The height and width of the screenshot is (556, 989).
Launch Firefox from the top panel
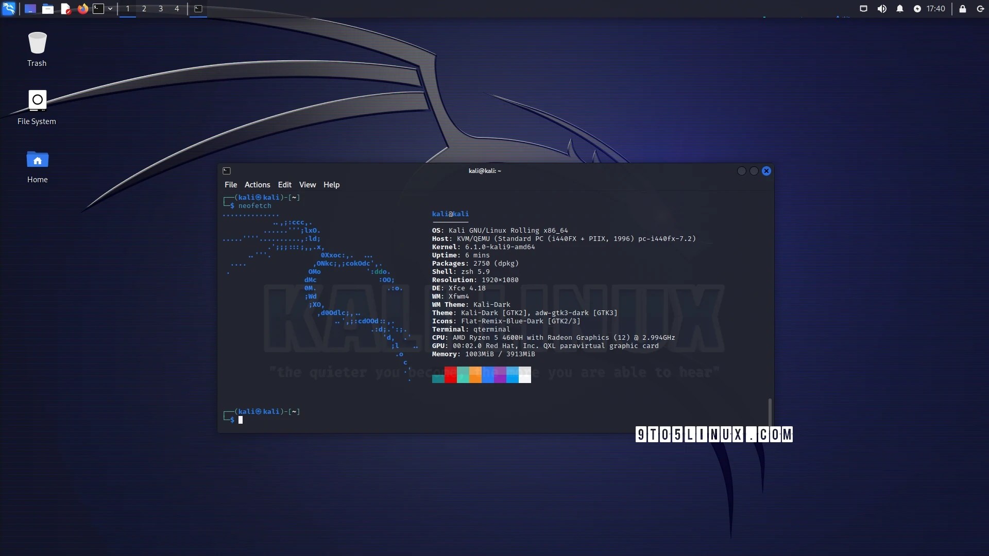82,9
